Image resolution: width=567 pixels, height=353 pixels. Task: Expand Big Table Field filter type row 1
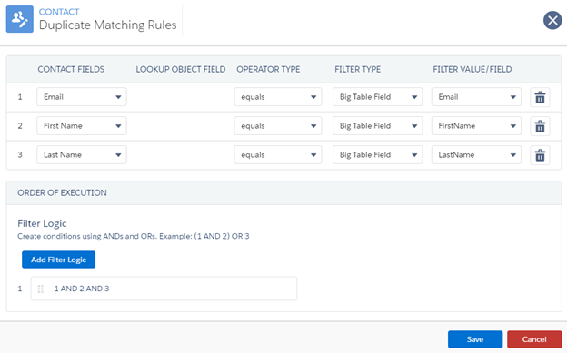tap(377, 97)
